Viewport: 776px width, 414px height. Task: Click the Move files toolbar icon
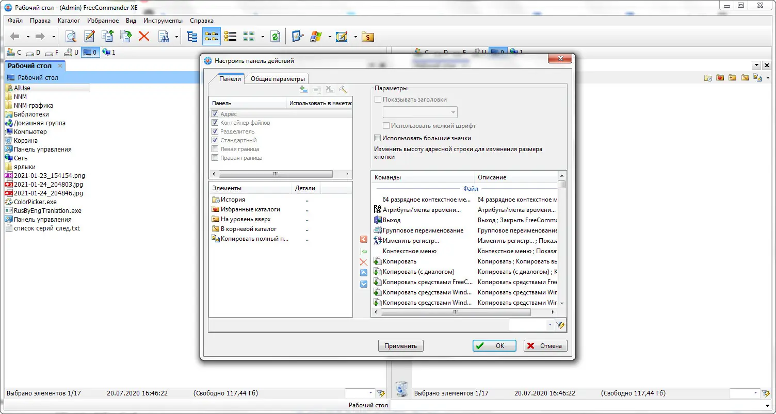(x=125, y=37)
